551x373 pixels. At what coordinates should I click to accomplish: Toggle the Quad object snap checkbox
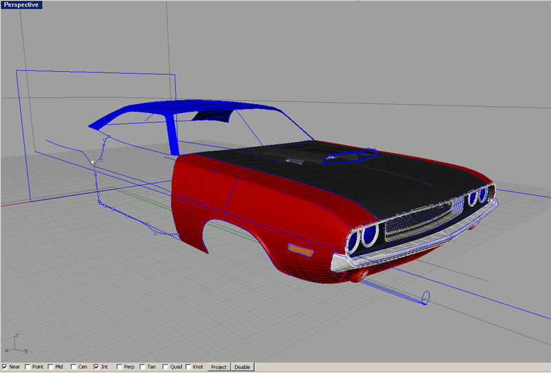[165, 367]
